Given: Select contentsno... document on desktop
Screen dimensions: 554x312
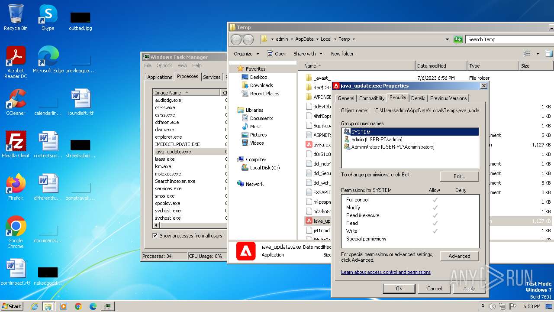Looking at the screenshot, I should [48, 145].
